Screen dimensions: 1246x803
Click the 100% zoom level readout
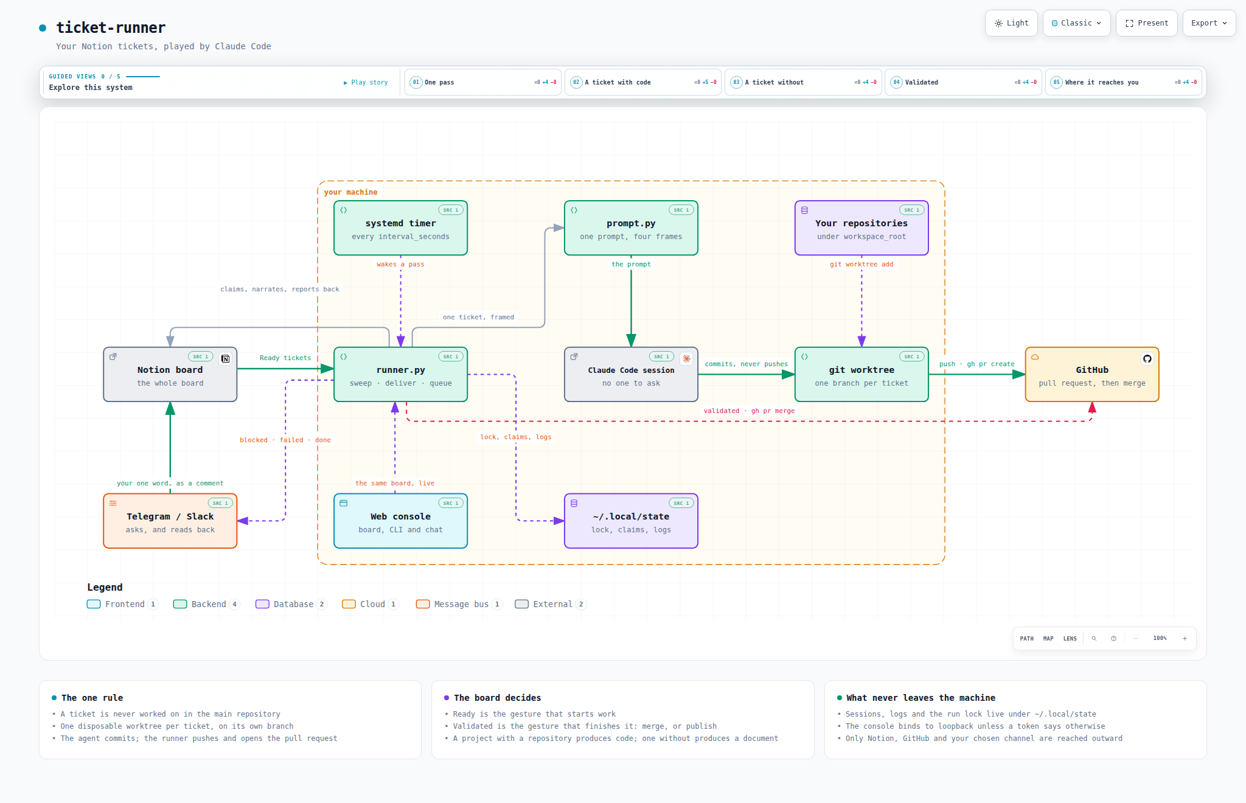1160,638
